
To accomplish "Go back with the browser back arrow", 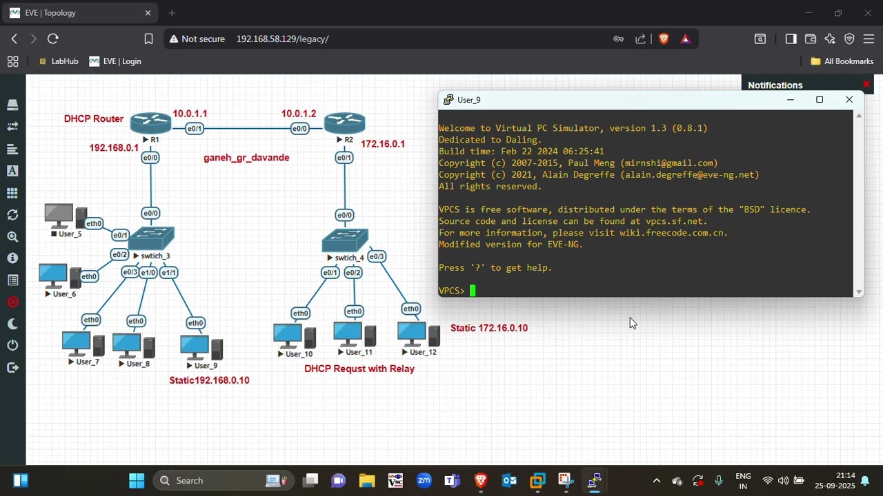I will [x=14, y=39].
